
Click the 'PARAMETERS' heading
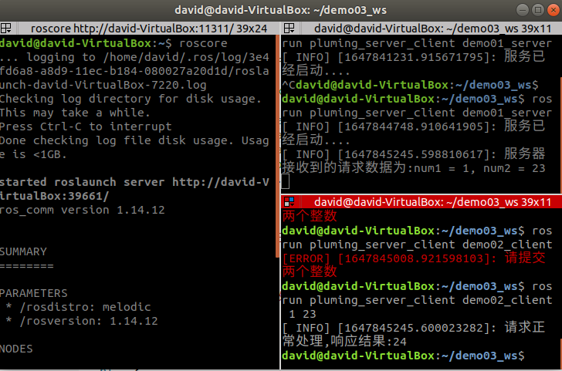tap(34, 293)
